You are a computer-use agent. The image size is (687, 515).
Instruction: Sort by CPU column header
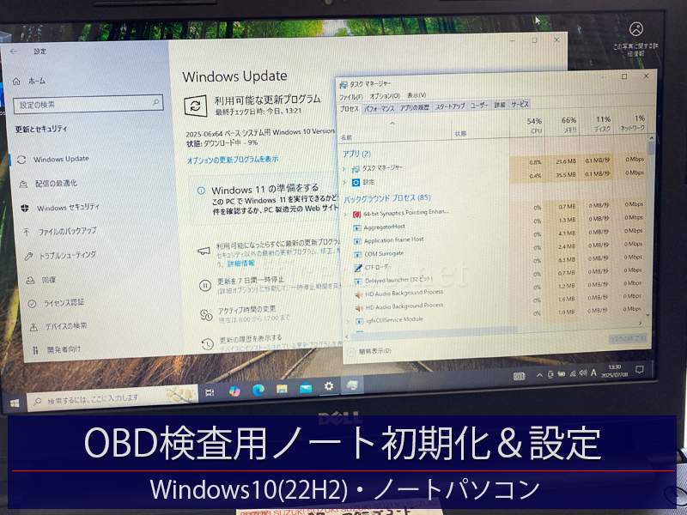click(528, 124)
